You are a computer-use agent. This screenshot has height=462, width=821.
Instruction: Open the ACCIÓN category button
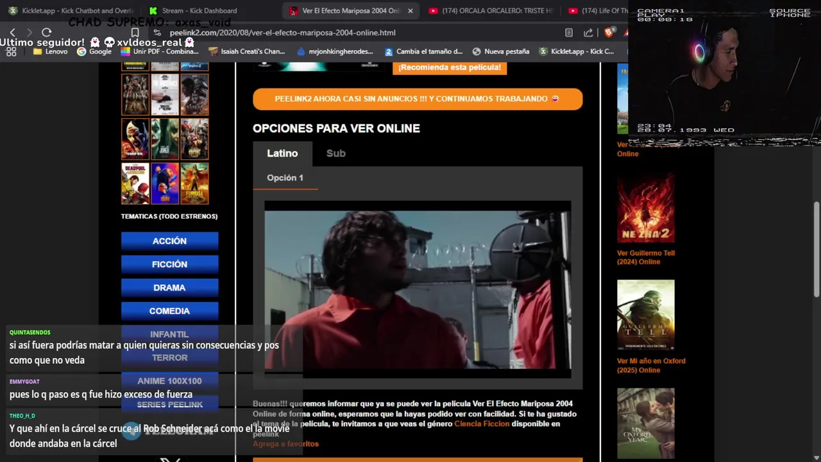pyautogui.click(x=169, y=241)
